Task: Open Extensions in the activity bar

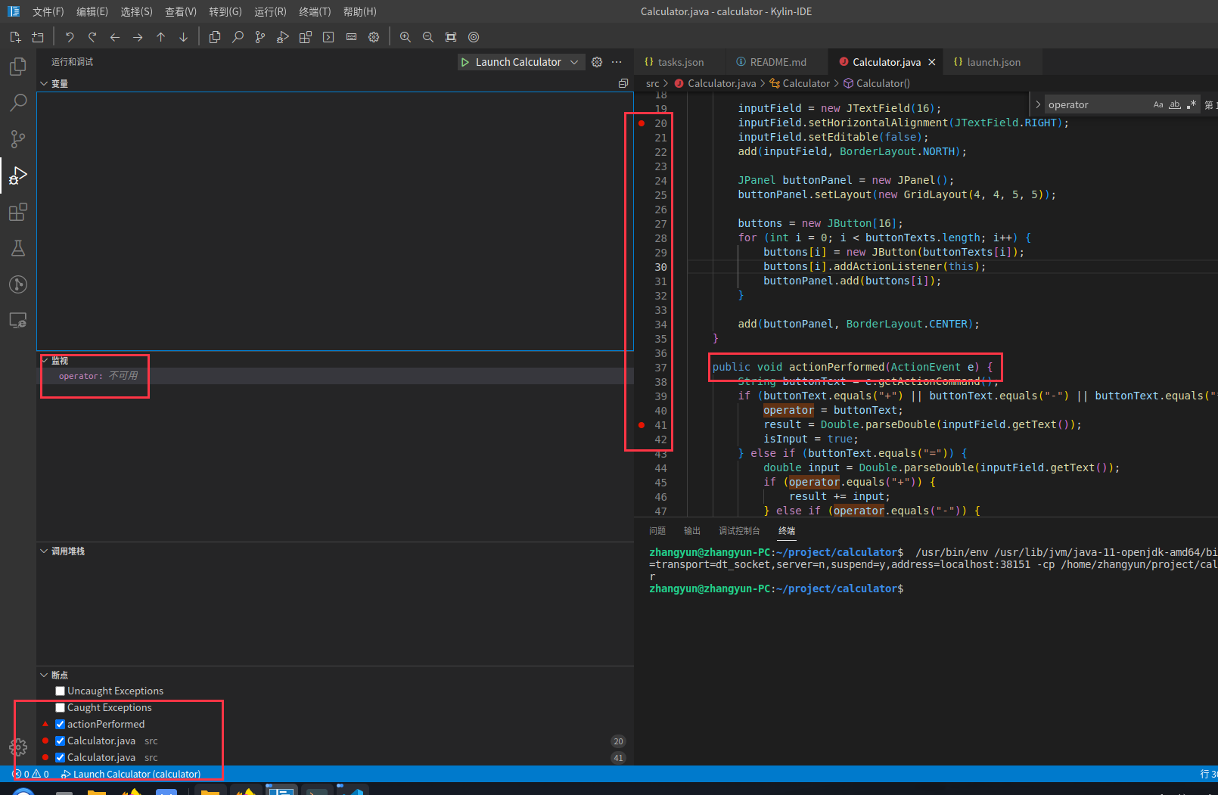Action: [18, 212]
